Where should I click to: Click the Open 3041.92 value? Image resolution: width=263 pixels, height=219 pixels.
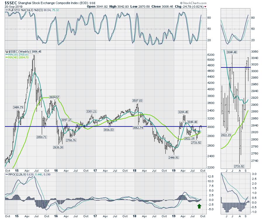click(97, 6)
